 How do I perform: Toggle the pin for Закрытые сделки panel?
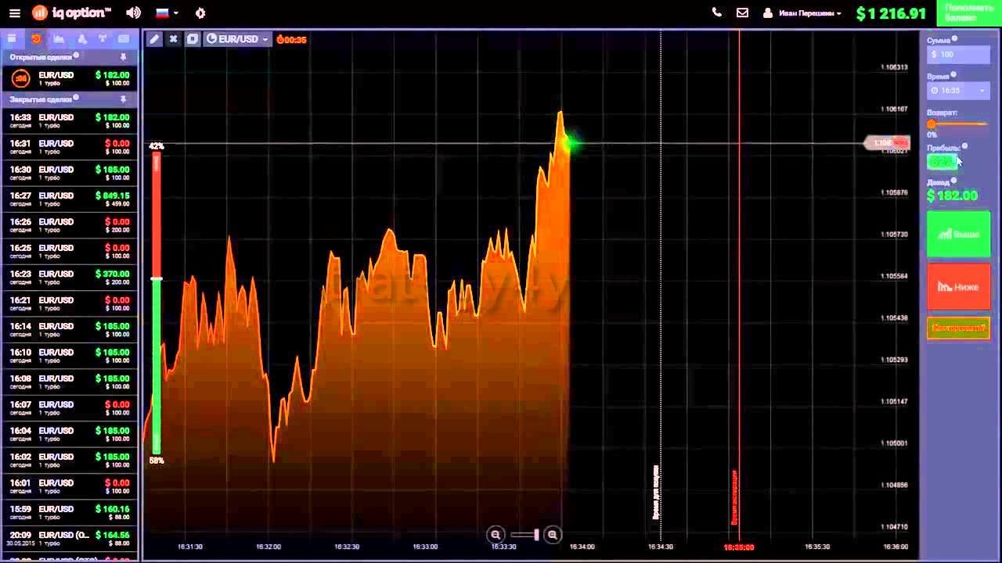123,99
